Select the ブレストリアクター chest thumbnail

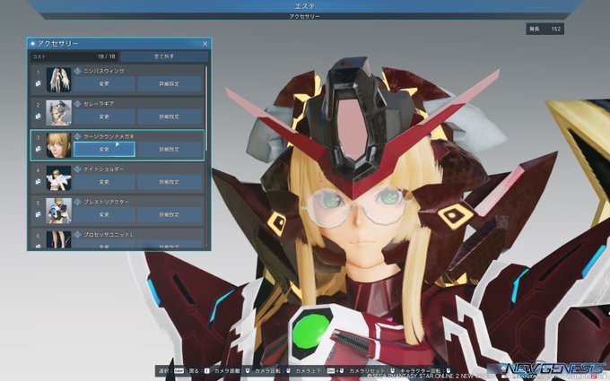(x=58, y=211)
